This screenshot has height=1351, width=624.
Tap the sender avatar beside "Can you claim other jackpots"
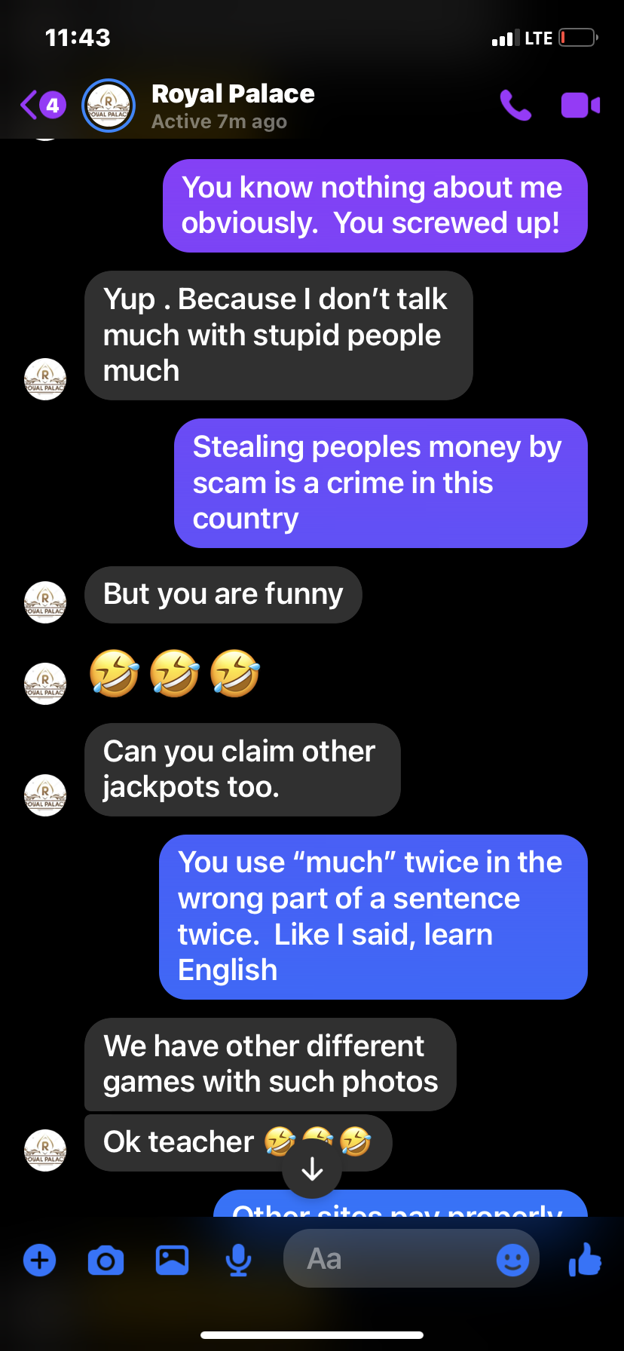point(45,795)
